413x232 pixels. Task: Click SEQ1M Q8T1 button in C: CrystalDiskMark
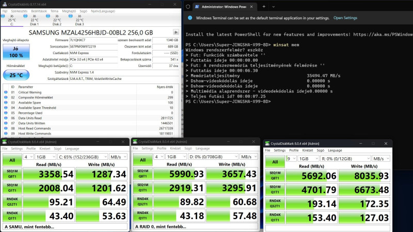pos(12,174)
